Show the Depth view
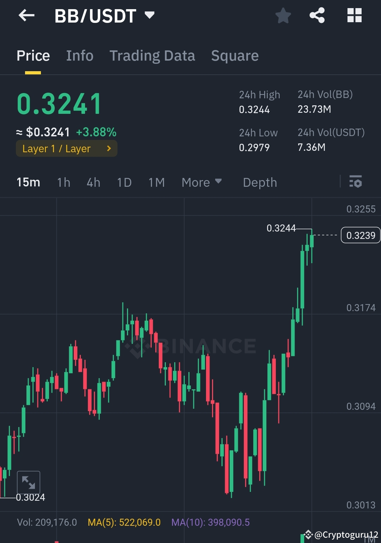This screenshot has height=543, width=381. click(x=260, y=182)
